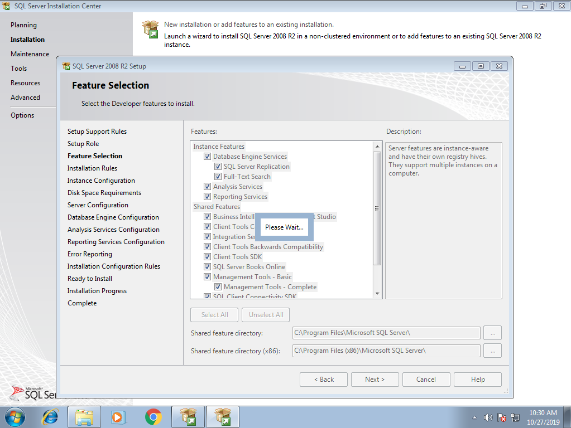571x428 pixels.
Task: Toggle the Reporting Services checkbox
Action: [x=207, y=197]
